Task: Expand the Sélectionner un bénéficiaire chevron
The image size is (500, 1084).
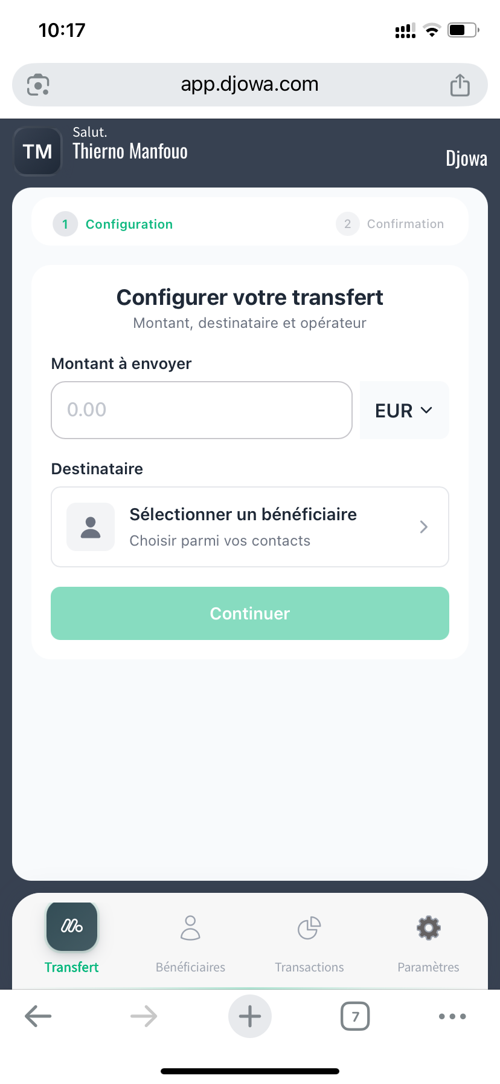Action: (424, 527)
